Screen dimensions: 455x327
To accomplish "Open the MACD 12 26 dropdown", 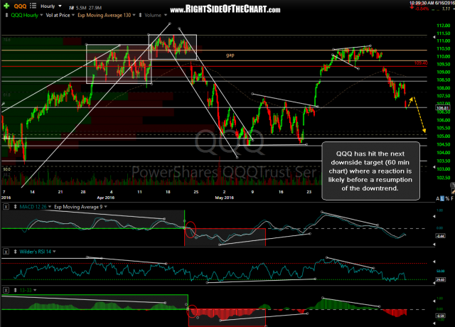I will 50,207.
